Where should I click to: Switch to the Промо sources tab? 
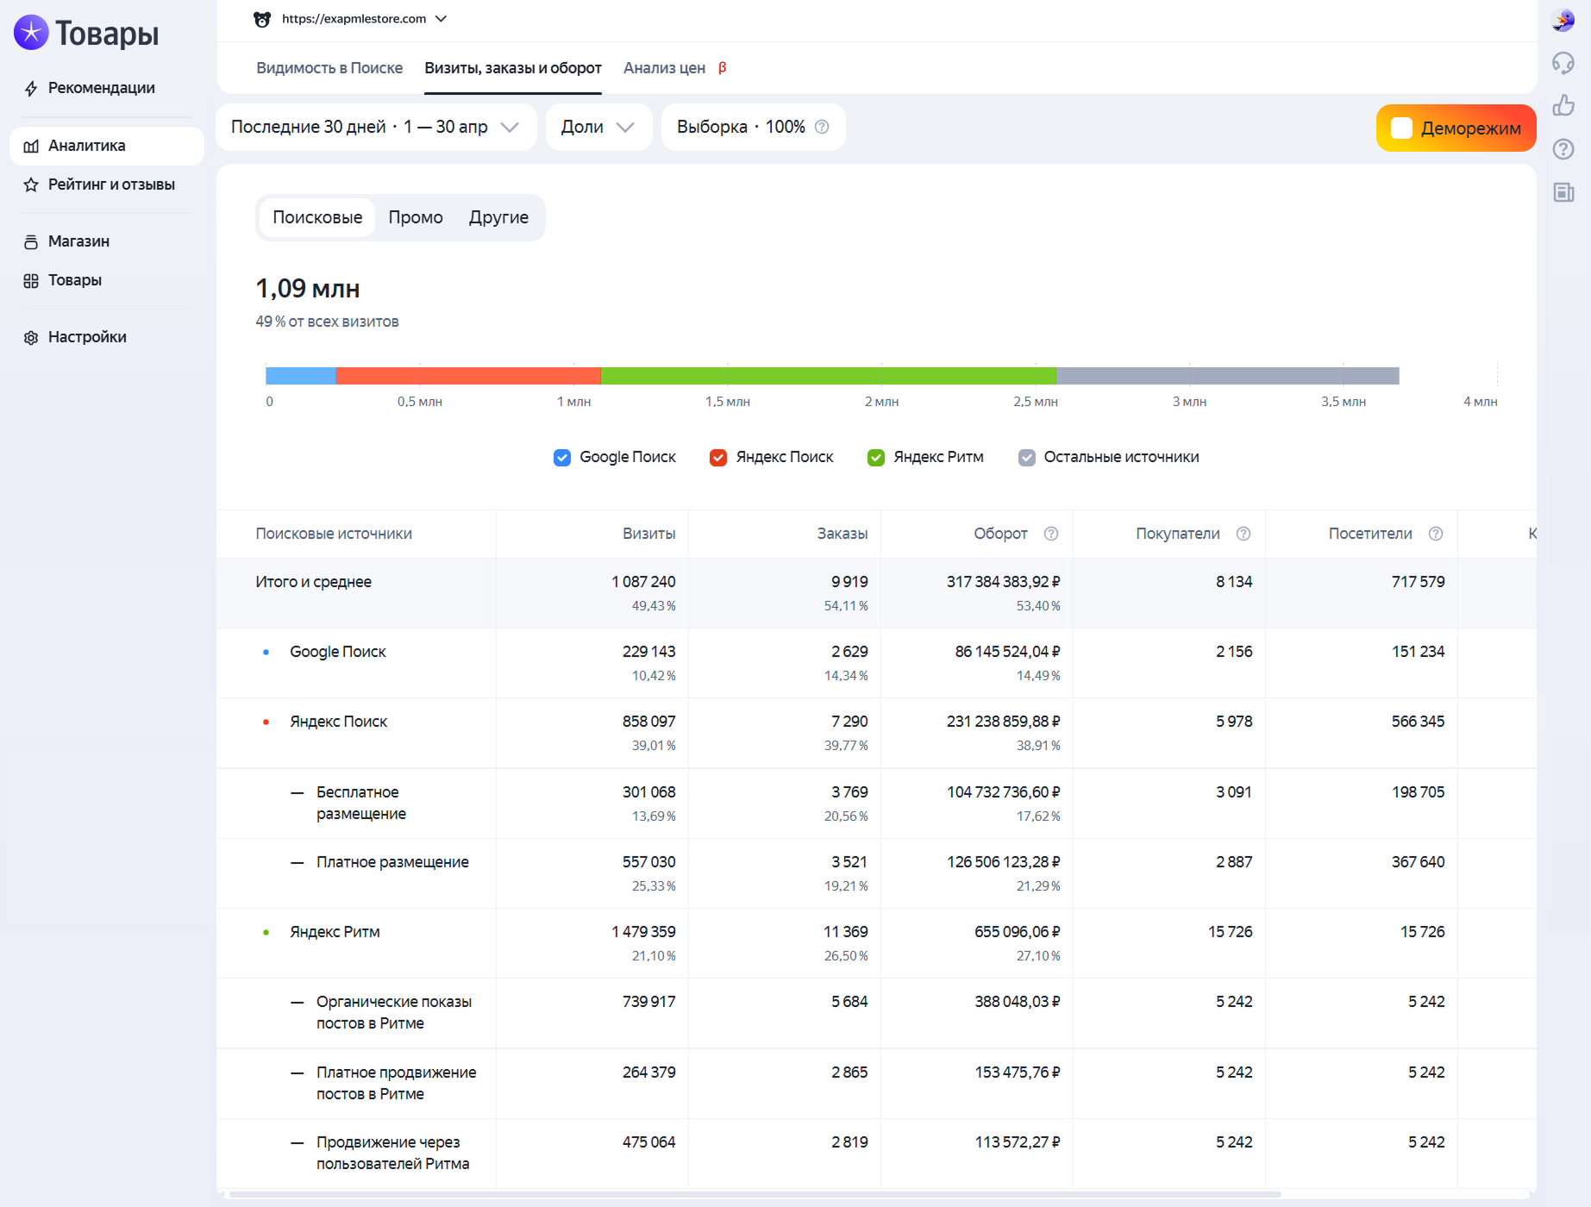[416, 217]
